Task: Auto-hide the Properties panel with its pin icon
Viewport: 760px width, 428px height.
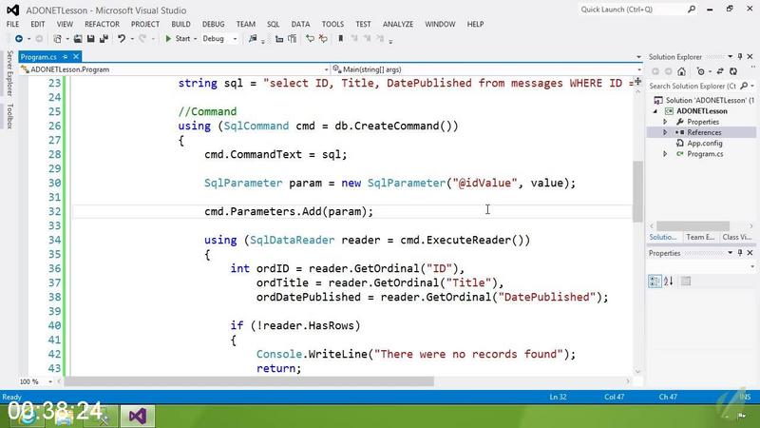Action: (740, 253)
